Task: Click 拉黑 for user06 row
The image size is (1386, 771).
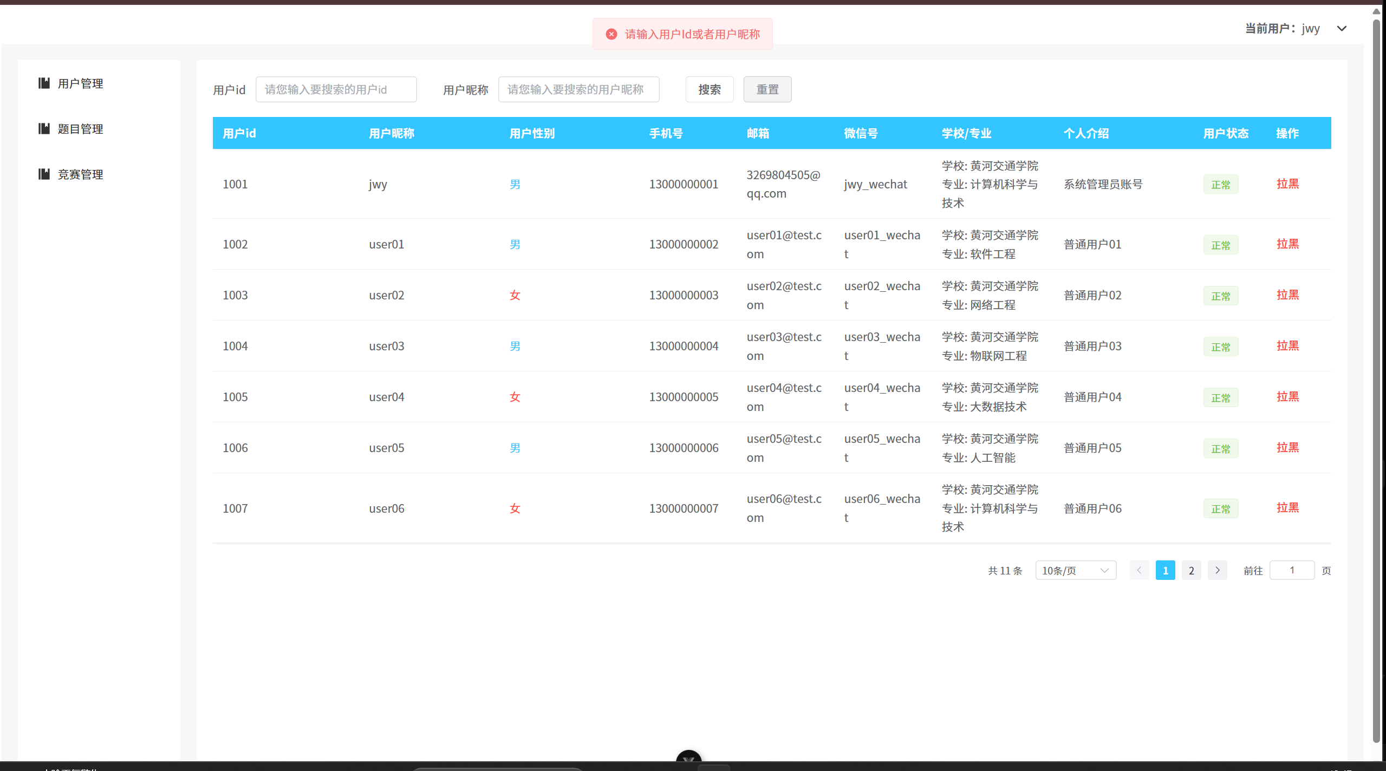Action: point(1287,508)
